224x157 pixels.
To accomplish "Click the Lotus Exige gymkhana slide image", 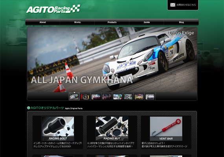I will 112,60.
